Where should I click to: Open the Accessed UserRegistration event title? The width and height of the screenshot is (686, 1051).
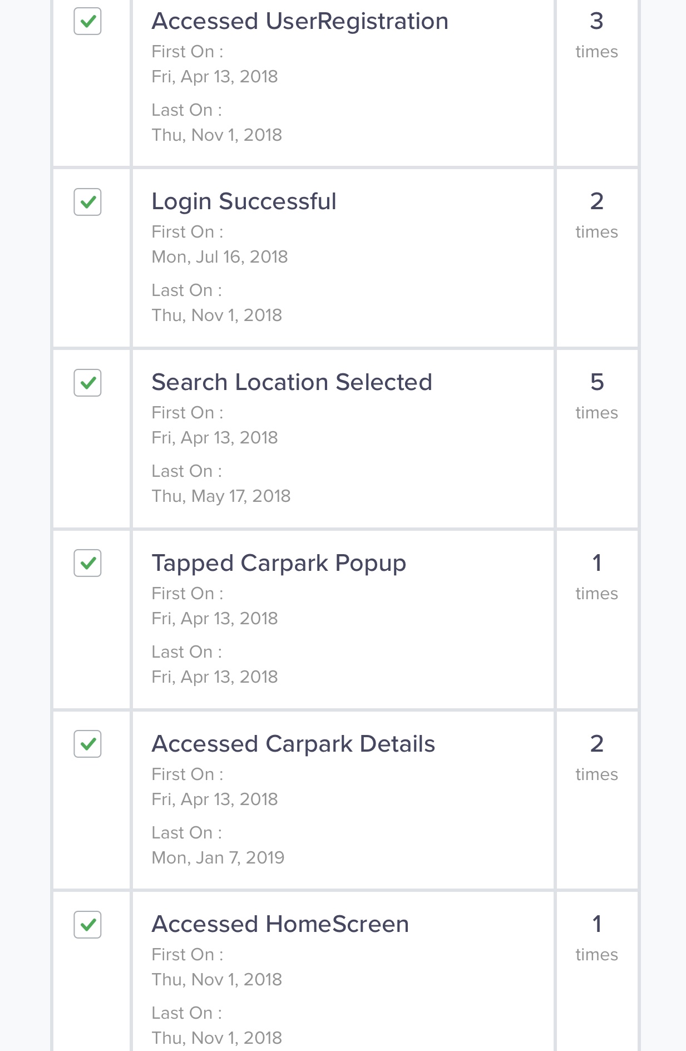click(x=300, y=21)
